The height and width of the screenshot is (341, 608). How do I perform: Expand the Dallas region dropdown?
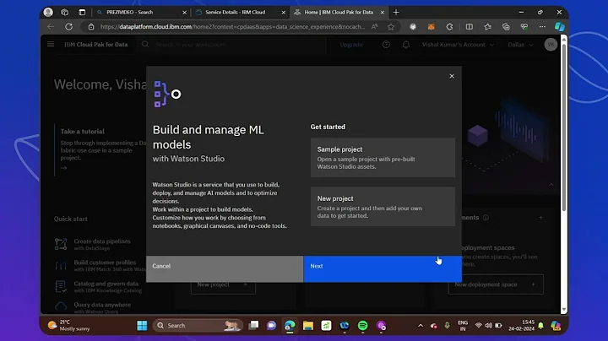pyautogui.click(x=520, y=45)
